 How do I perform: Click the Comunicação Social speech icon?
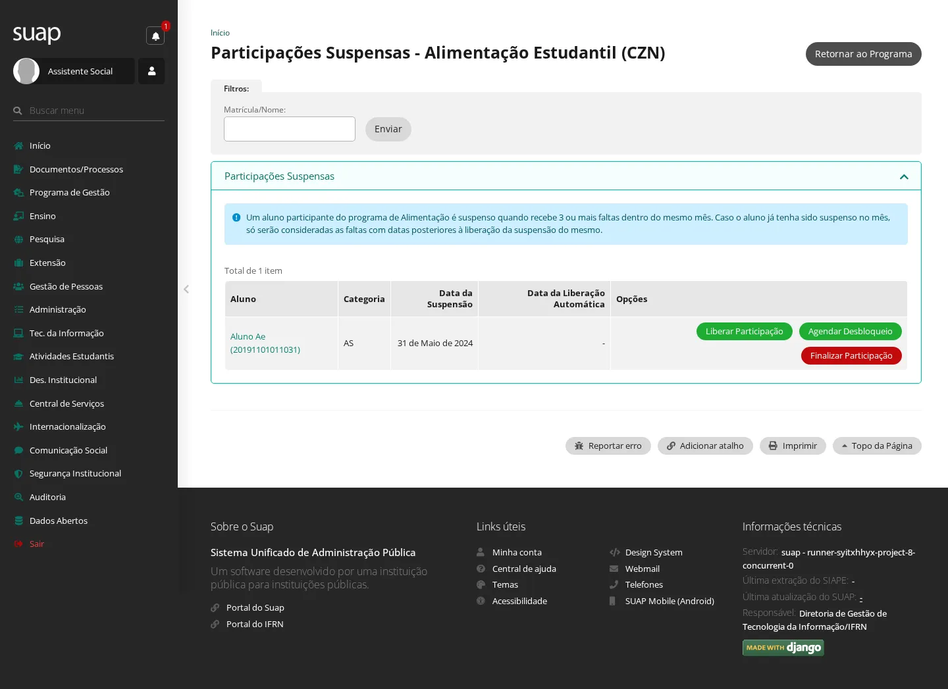(18, 450)
